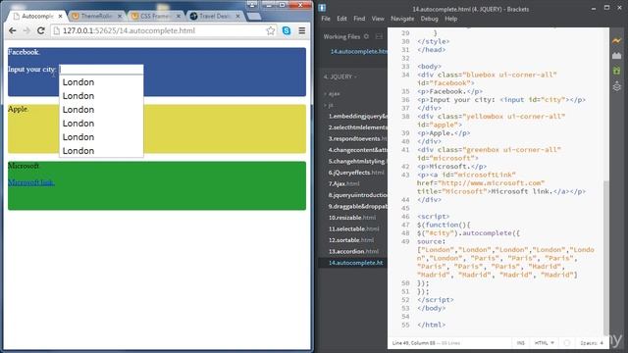Image resolution: width=628 pixels, height=353 pixels.
Task: Click the Spaces indentation setting
Action: point(592,343)
